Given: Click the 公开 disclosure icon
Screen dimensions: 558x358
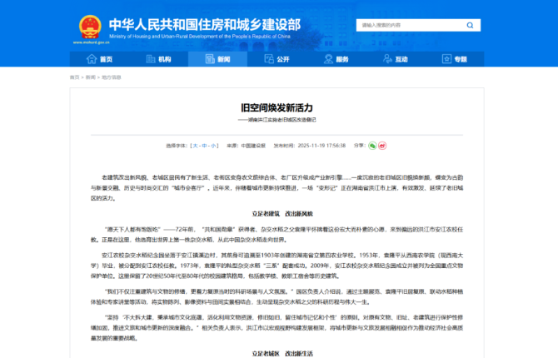Looking at the screenshot, I should [270, 59].
